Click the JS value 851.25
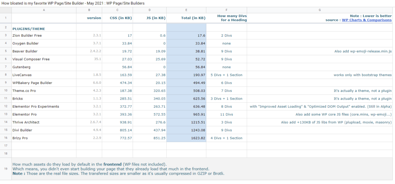The width and height of the screenshot is (395, 184). tap(150, 138)
